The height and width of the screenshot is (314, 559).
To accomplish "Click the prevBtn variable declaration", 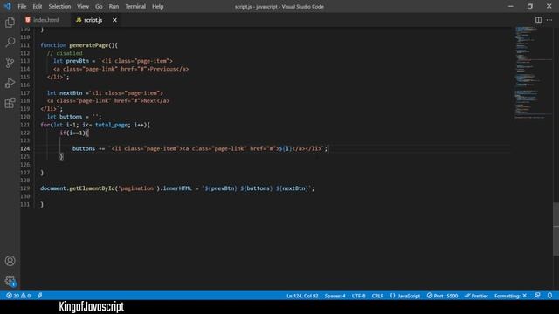I will [x=78, y=61].
